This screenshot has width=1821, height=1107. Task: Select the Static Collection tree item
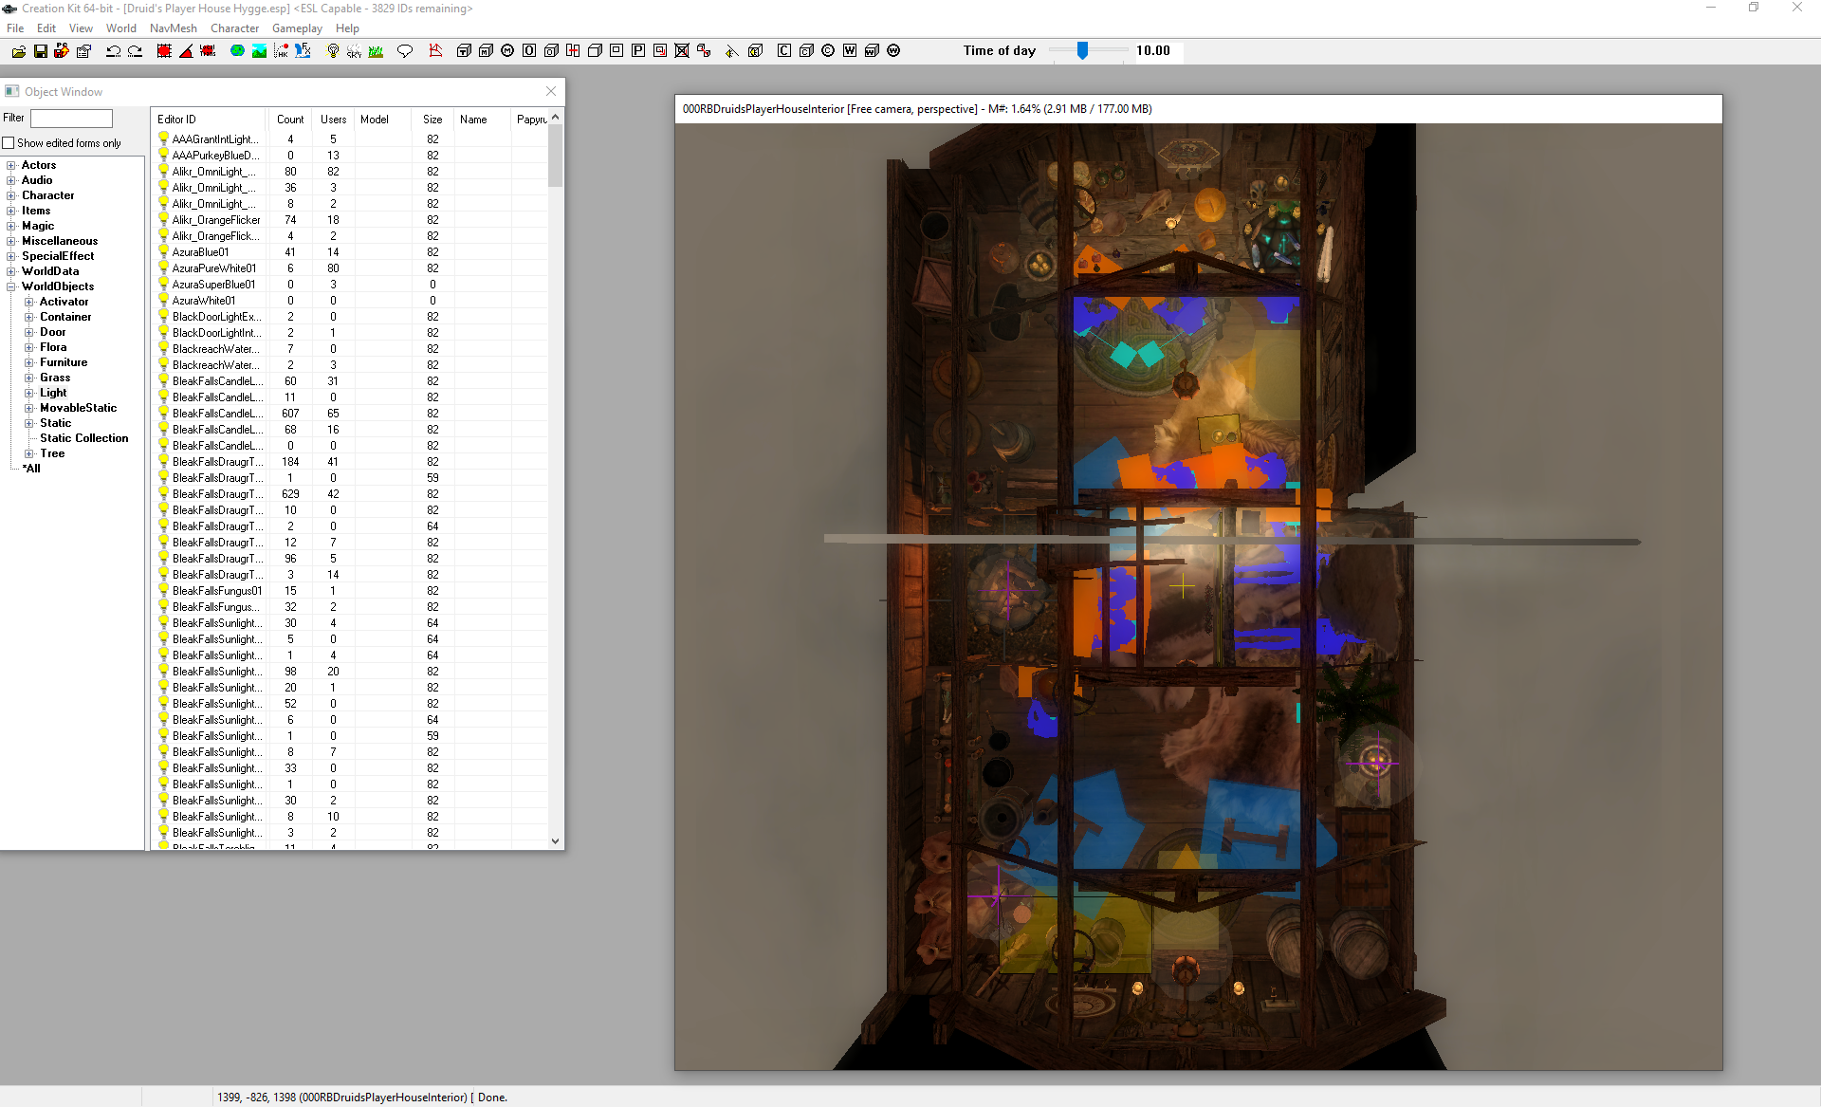(x=83, y=438)
